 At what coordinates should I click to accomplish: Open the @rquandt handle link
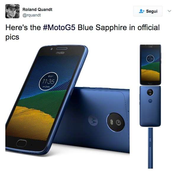32,15
